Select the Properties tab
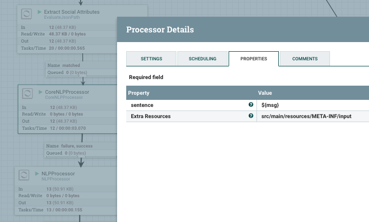369x222 pixels. (253, 59)
